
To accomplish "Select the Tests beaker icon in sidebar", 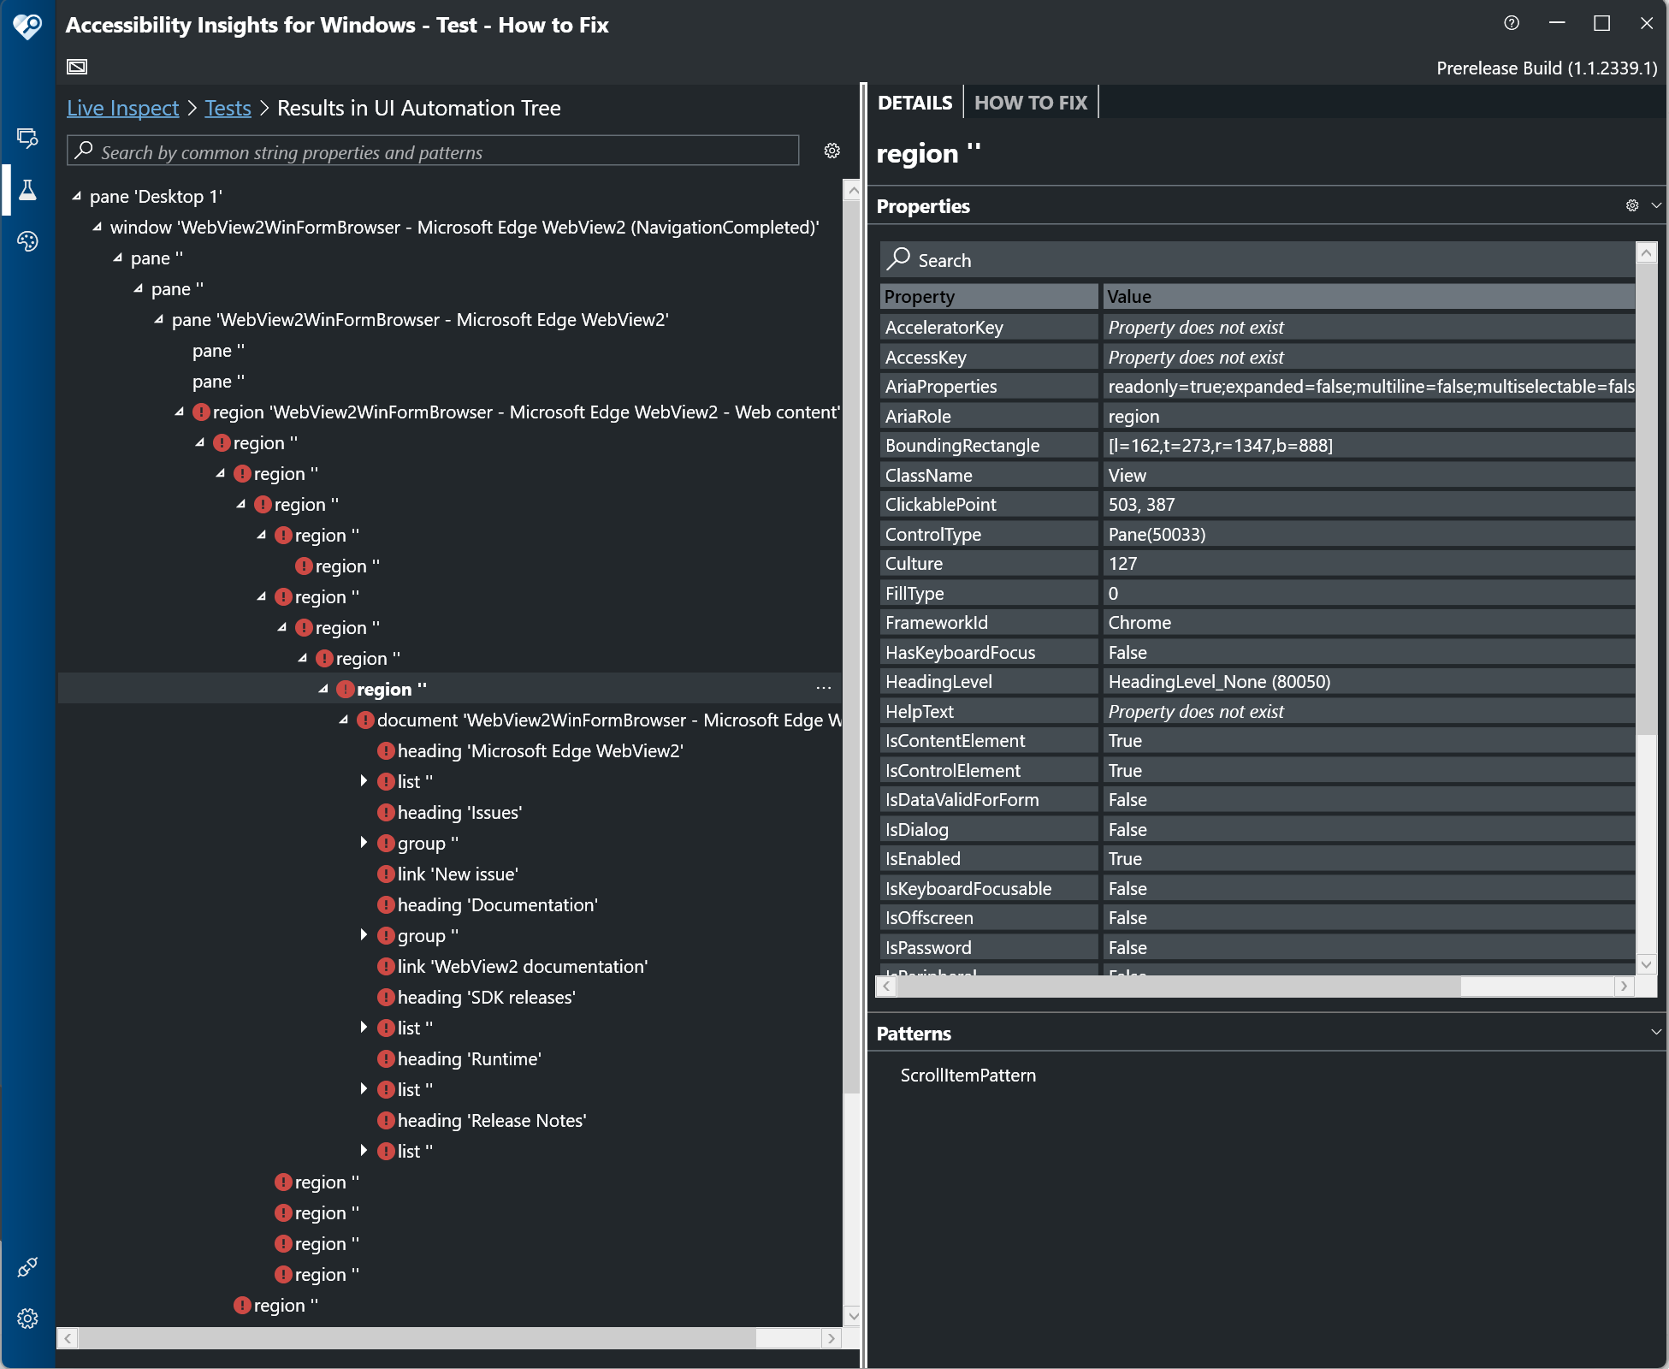I will 27,190.
